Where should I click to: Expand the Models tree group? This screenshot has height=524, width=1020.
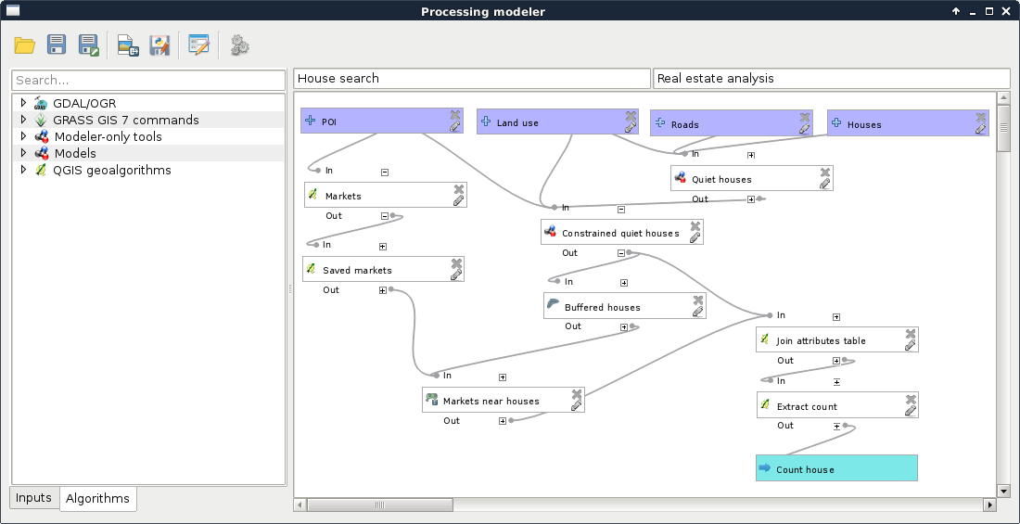point(24,153)
